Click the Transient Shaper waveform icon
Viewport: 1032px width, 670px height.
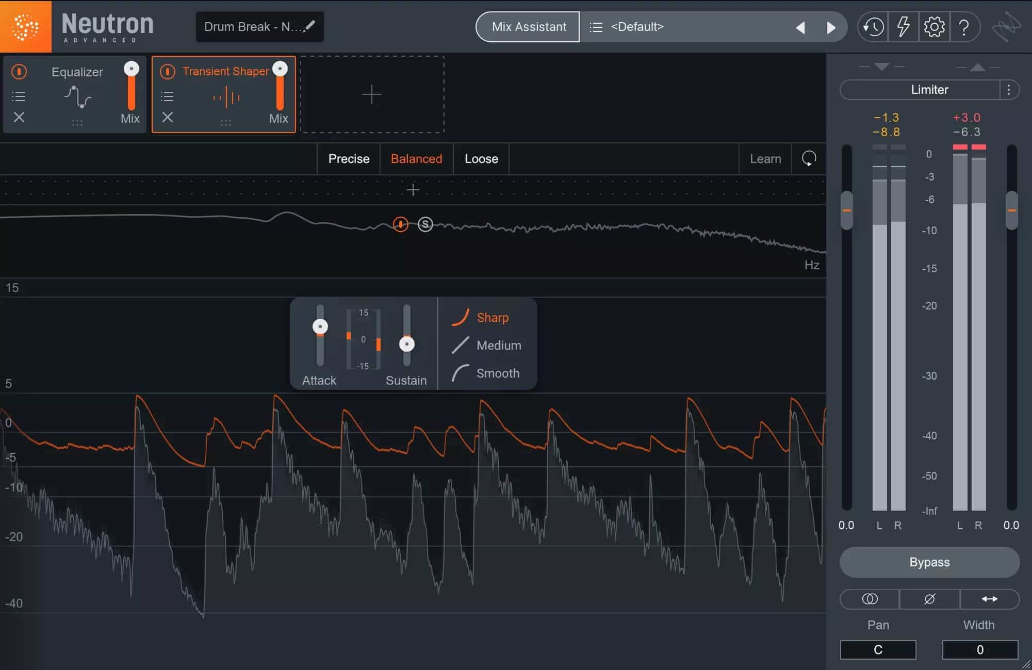click(x=226, y=97)
